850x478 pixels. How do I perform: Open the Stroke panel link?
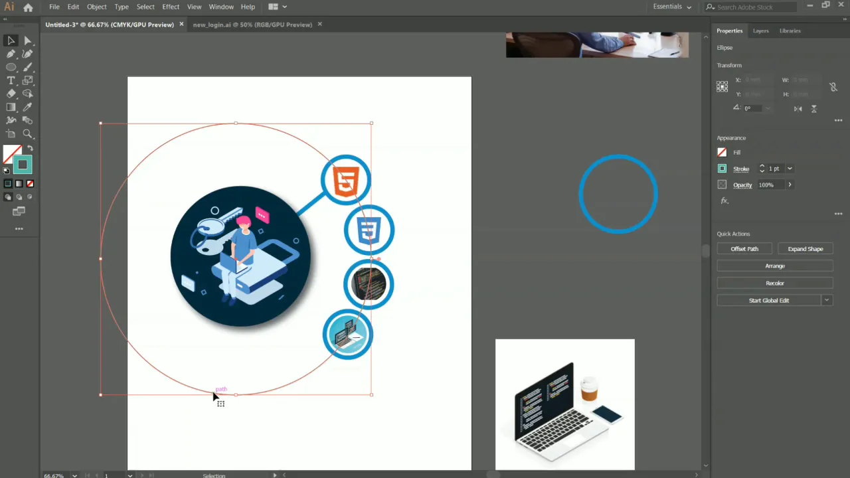741,169
